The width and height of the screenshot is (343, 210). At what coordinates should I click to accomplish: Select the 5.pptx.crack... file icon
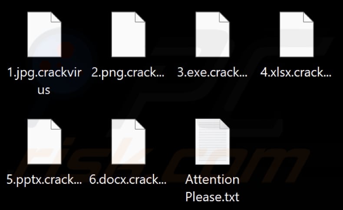click(x=44, y=142)
